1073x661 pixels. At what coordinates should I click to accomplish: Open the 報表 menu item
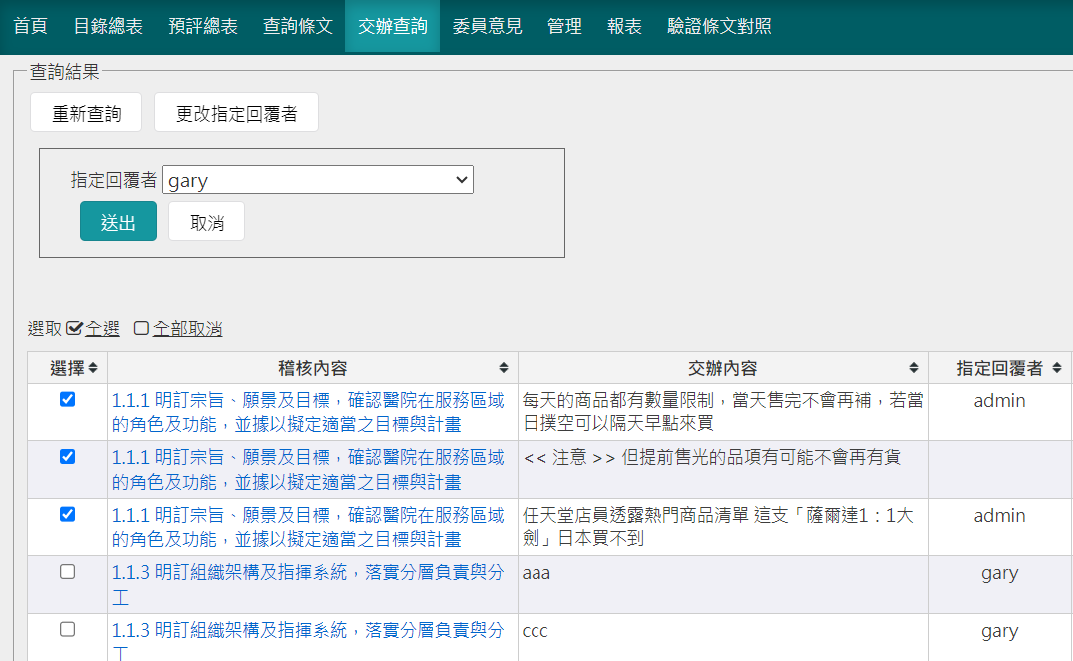click(x=624, y=26)
